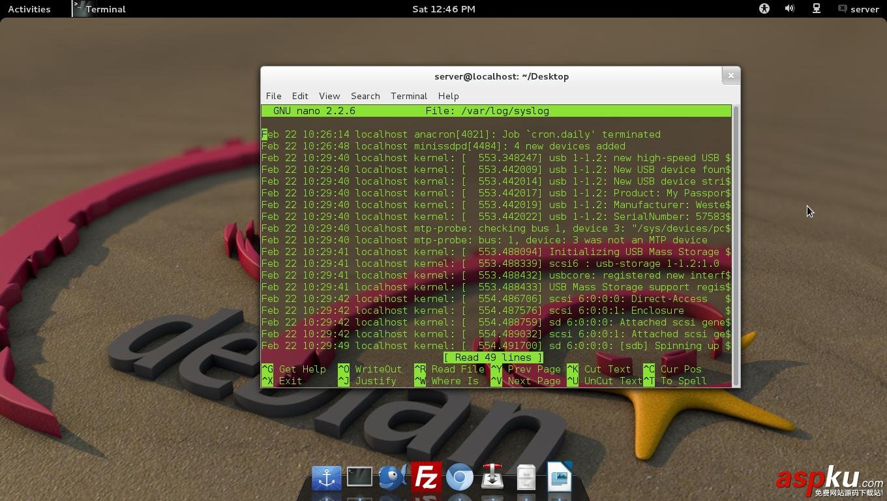Click the 'usbcore: registered new interf' line
Viewport: 887px width, 501px height.
pos(496,275)
